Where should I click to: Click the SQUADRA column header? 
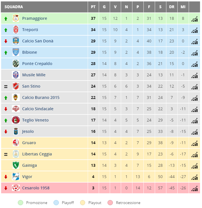click(14, 7)
